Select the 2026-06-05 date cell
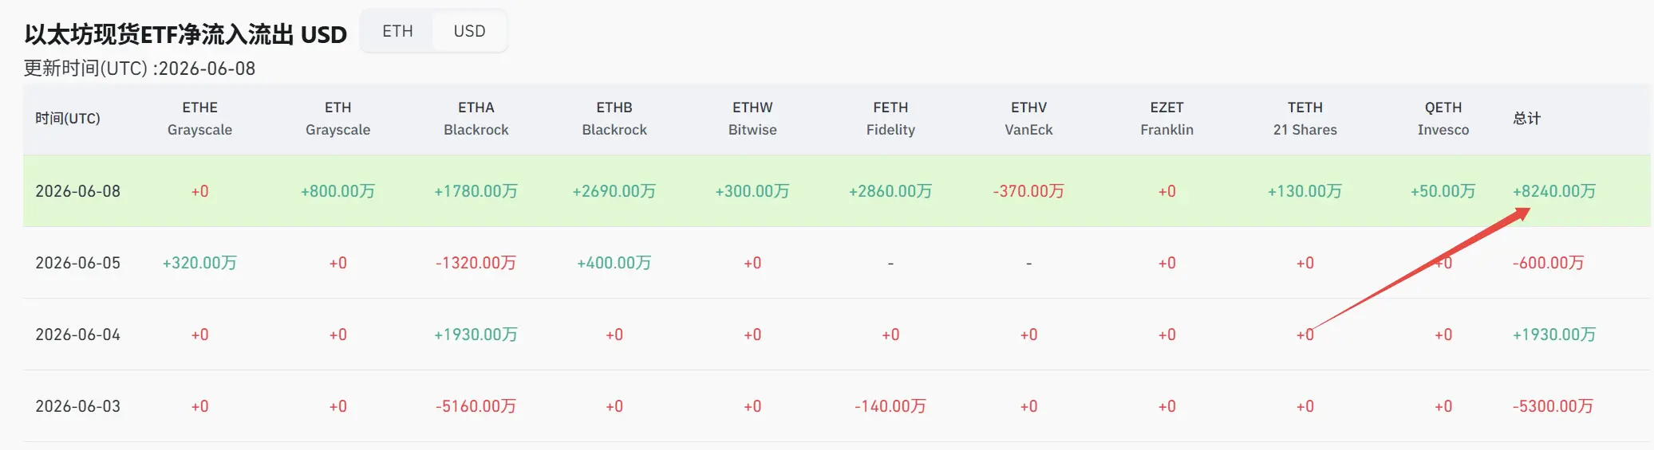Image resolution: width=1654 pixels, height=450 pixels. point(78,263)
